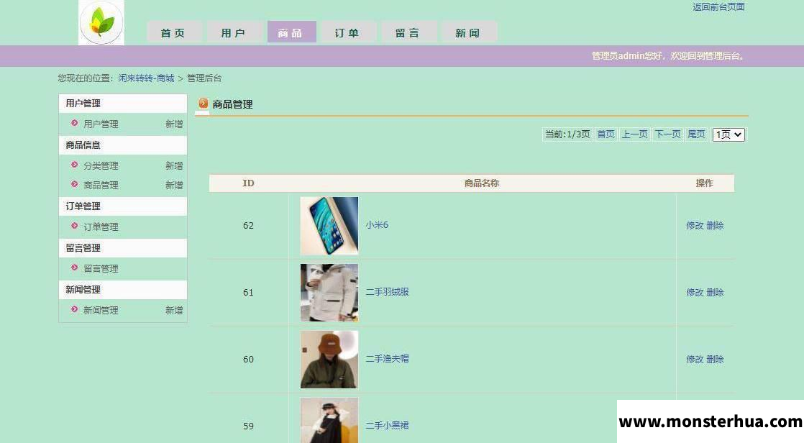
Task: Click the ID cell 62
Action: (x=248, y=226)
